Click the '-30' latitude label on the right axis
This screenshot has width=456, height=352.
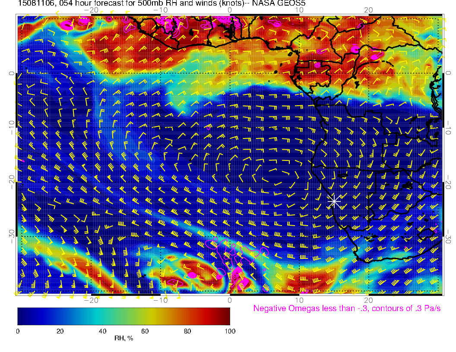click(448, 237)
